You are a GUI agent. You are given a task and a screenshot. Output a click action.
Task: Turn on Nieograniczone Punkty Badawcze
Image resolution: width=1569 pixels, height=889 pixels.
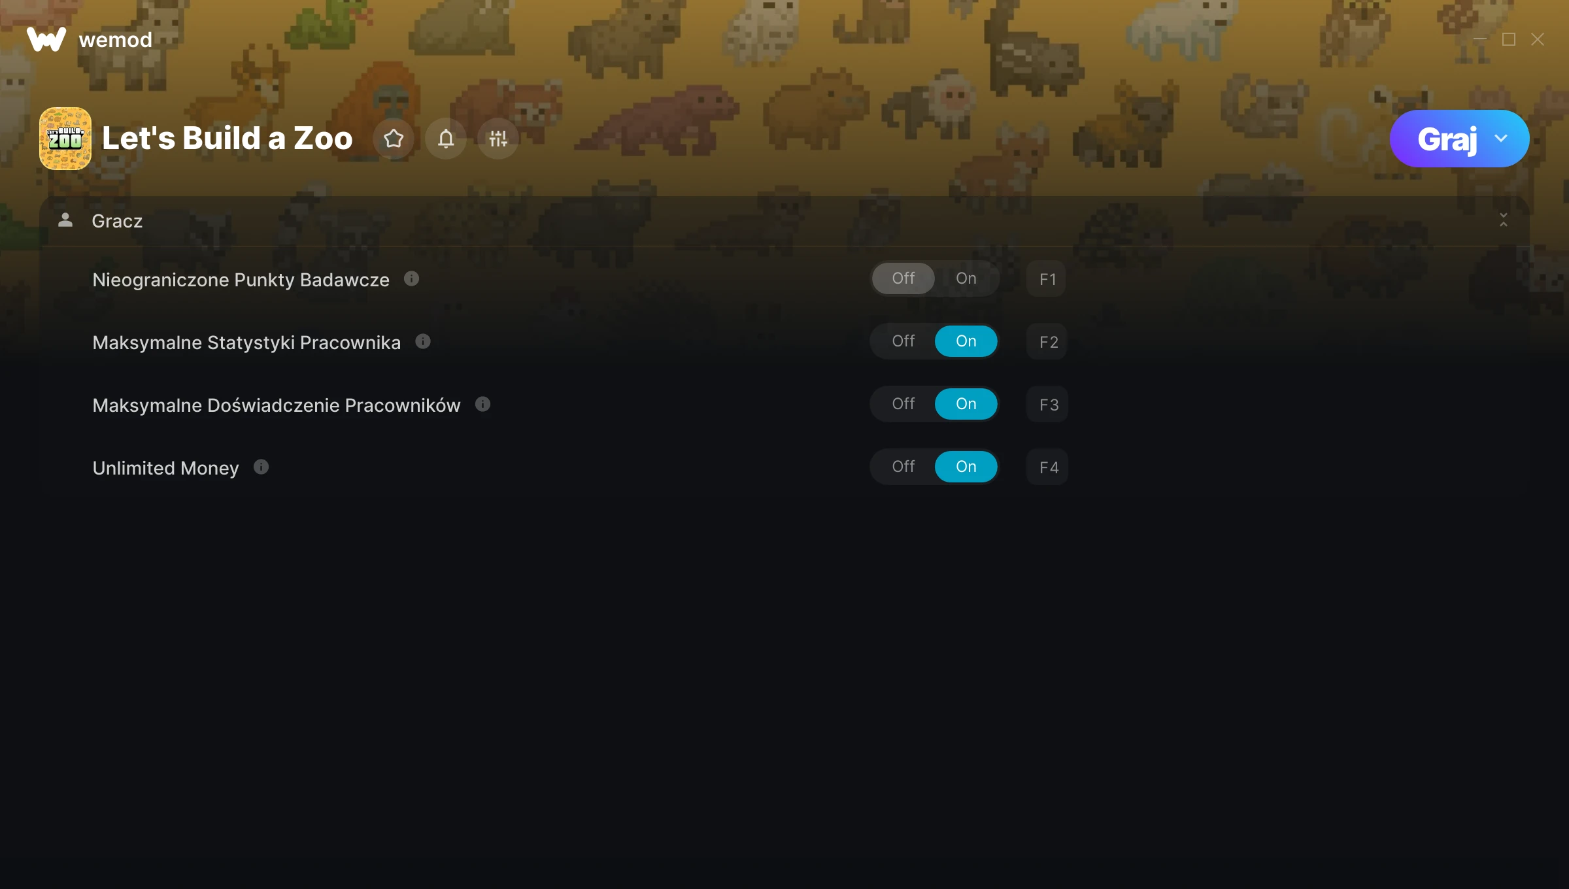pyautogui.click(x=966, y=278)
